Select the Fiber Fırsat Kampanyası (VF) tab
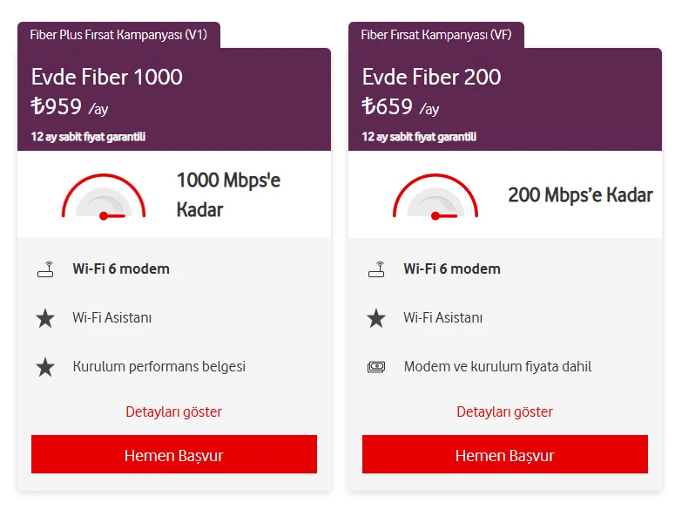Viewport: 675px width, 510px height. (x=435, y=35)
